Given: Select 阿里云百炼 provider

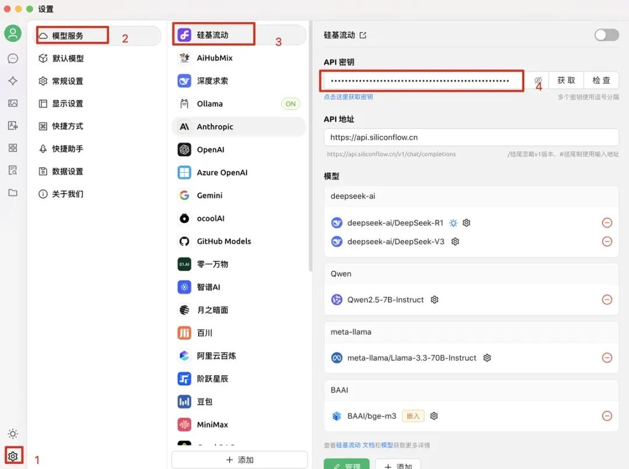Looking at the screenshot, I should (x=239, y=356).
